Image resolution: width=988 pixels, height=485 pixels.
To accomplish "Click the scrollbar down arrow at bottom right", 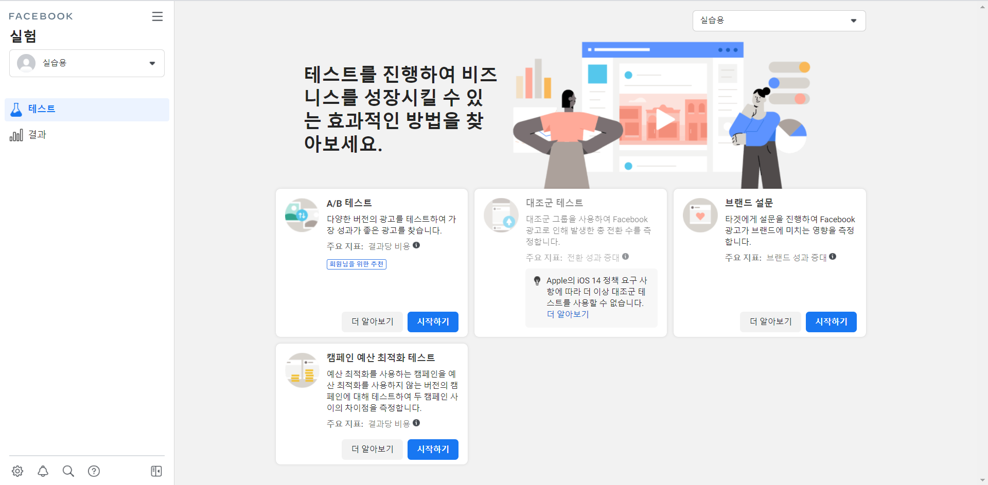I will coord(983,480).
